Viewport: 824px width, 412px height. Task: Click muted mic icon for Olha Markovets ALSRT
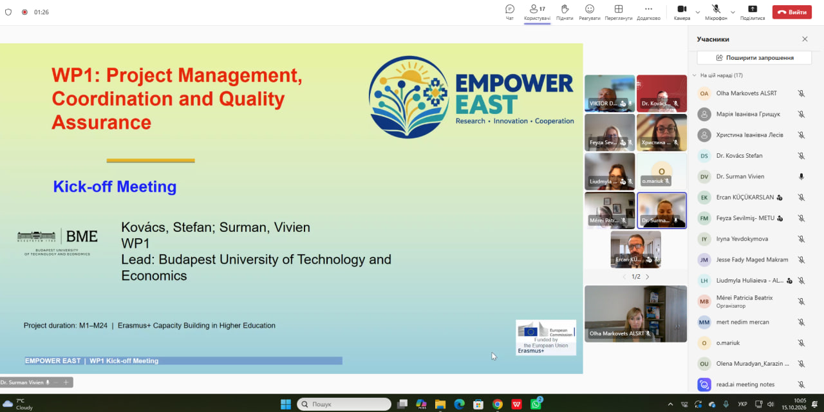[x=801, y=93]
